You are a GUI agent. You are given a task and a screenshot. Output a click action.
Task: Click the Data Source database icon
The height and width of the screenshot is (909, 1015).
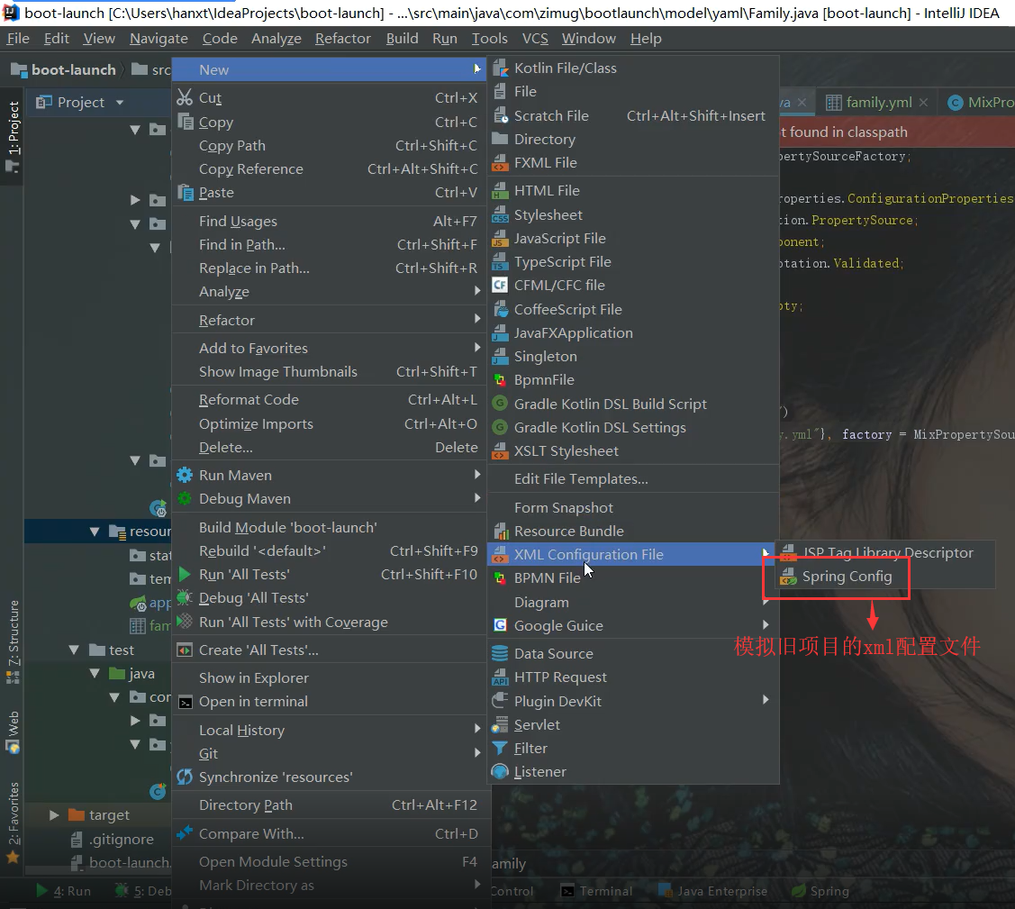click(500, 653)
